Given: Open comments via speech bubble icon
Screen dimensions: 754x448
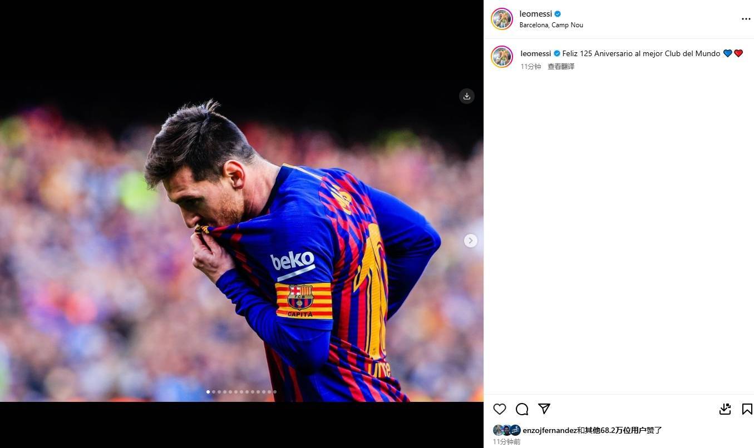Looking at the screenshot, I should (522, 409).
